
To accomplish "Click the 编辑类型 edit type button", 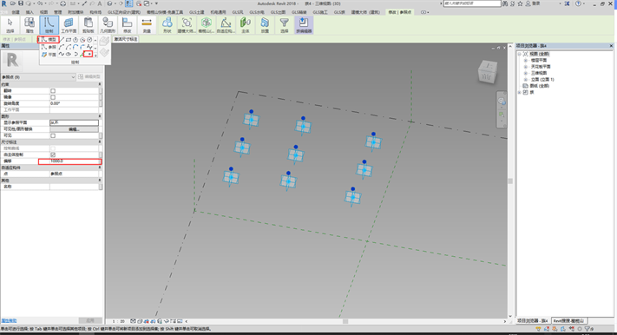I will point(89,76).
